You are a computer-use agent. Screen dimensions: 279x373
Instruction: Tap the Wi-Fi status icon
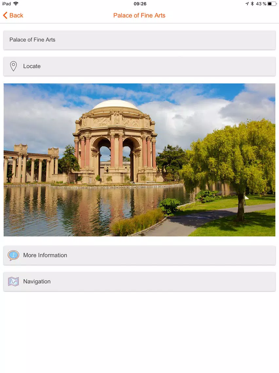click(16, 4)
